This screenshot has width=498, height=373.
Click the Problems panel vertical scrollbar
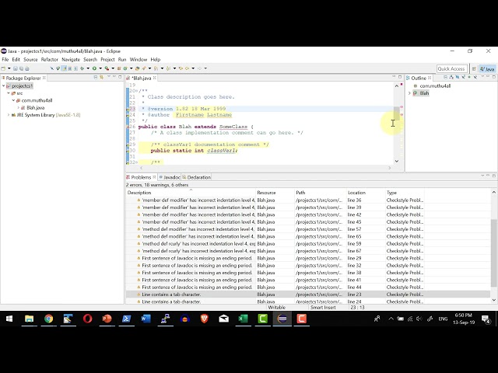pos(493,252)
